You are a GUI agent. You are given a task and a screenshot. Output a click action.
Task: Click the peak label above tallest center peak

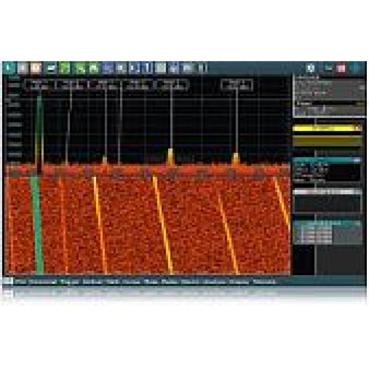(x=173, y=85)
